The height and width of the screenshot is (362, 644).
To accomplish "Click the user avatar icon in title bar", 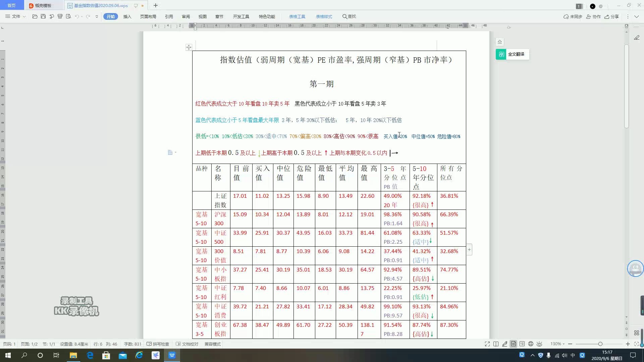I will (593, 6).
